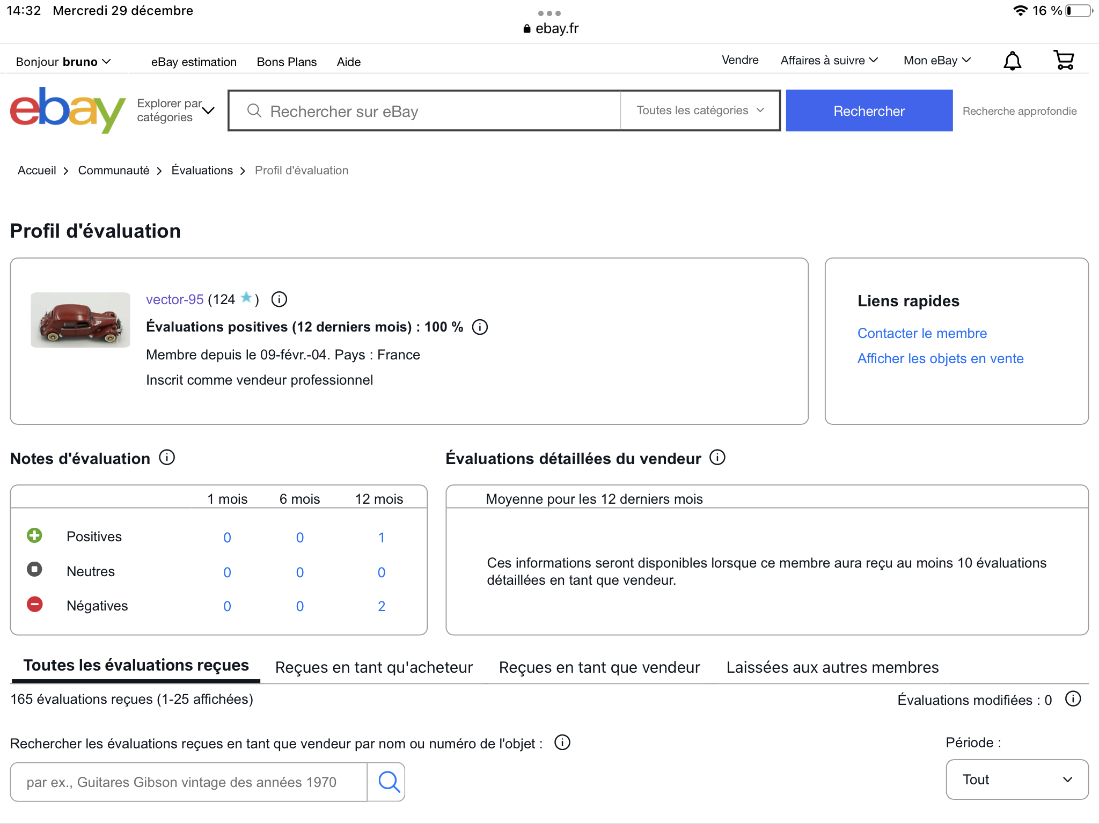The height and width of the screenshot is (824, 1099).
Task: Click magnifier button for feedback search
Action: [x=388, y=782]
